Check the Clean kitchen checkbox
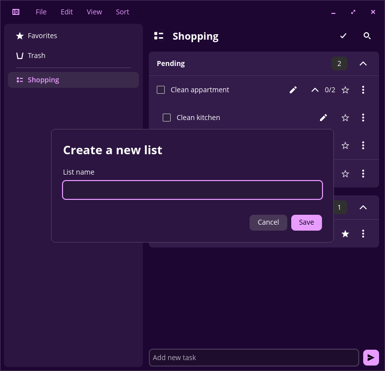The width and height of the screenshot is (385, 371). (167, 118)
